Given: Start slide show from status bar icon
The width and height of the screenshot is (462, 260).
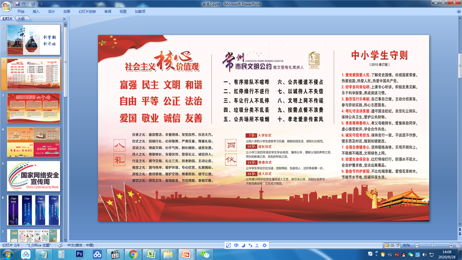Looking at the screenshot, I should [398, 245].
